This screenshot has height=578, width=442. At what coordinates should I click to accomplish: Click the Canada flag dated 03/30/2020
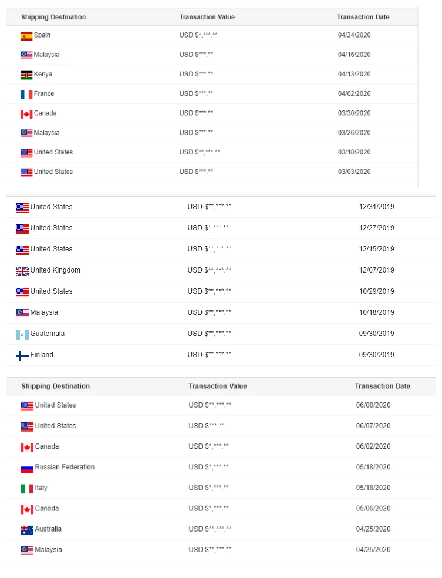tap(26, 114)
